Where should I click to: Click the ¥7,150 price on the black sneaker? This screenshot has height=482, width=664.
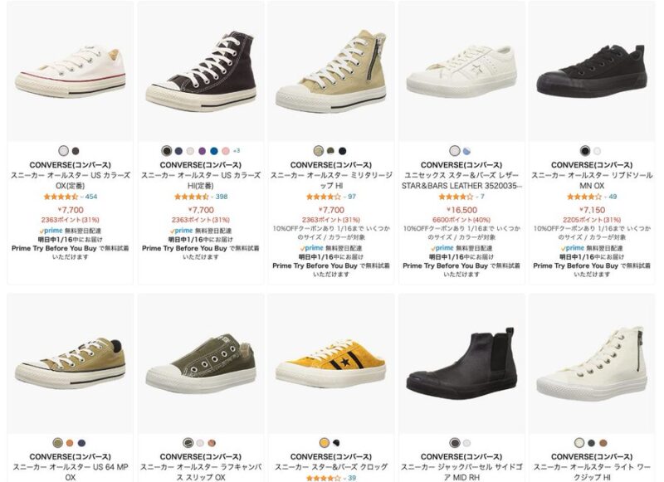pos(592,210)
